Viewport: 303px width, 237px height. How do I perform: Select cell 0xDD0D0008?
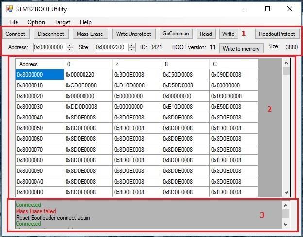tap(88, 107)
